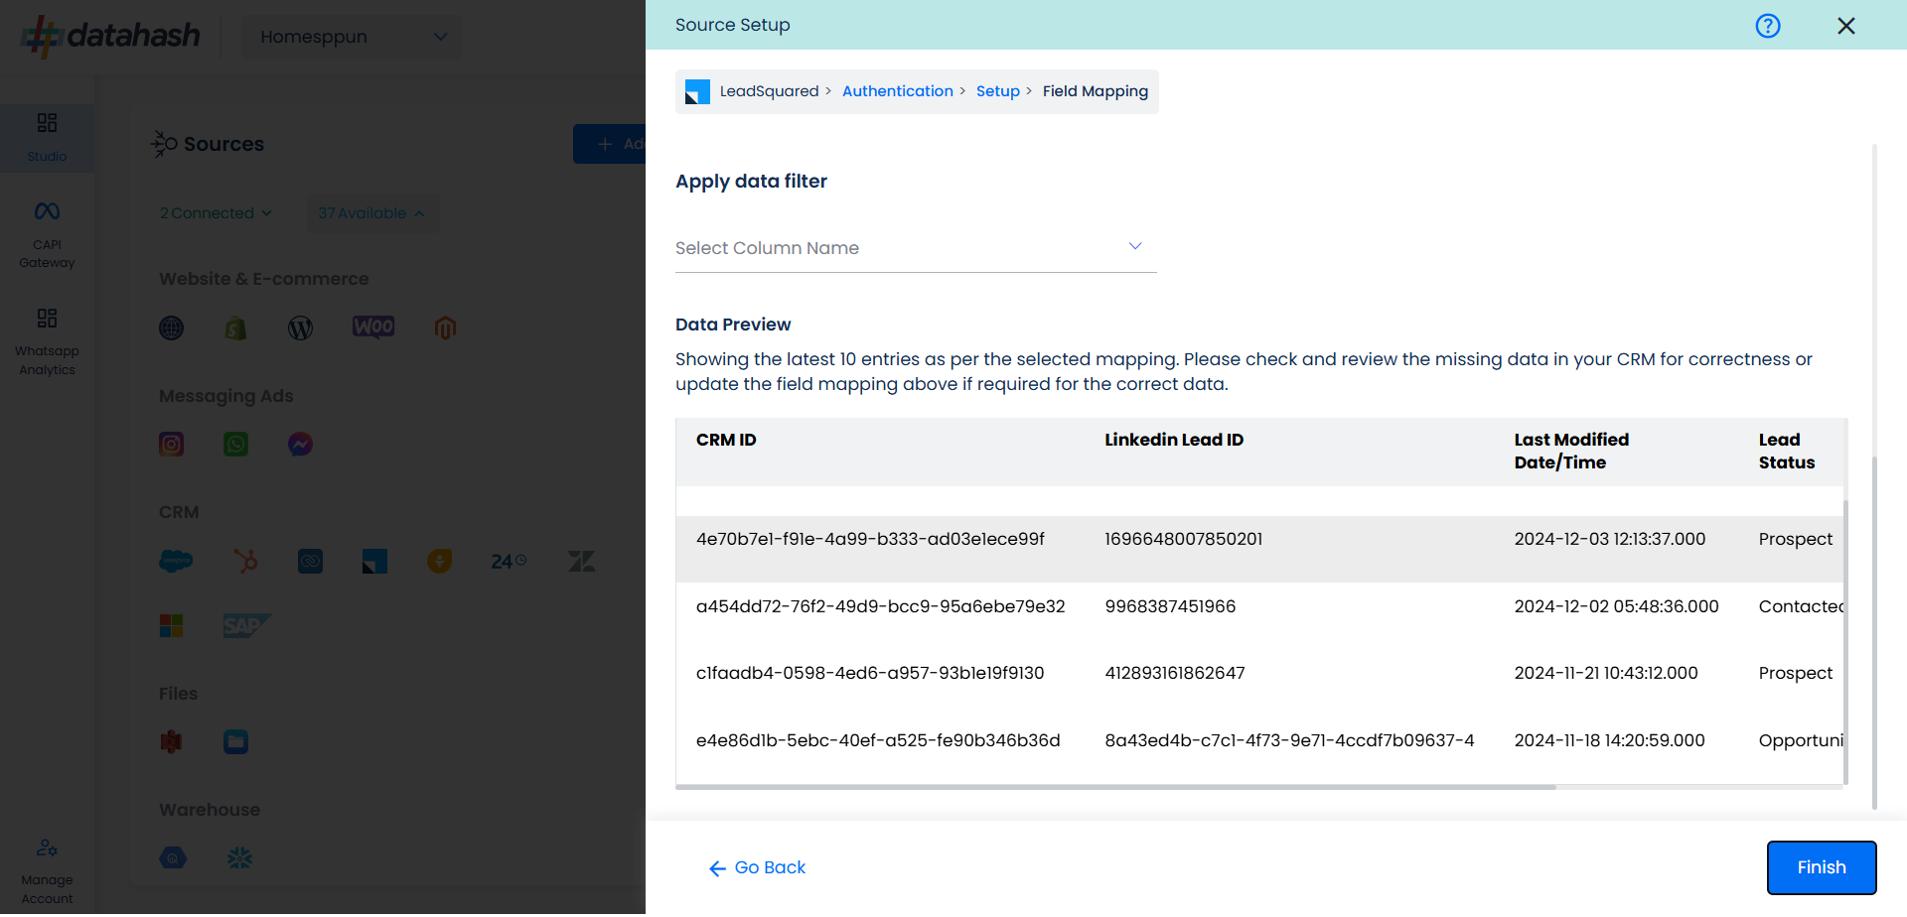Click the Lead Status column header

1786,452
